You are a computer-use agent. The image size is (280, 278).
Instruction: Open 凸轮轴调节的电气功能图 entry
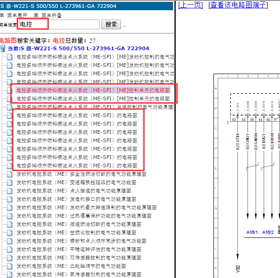tap(71, 266)
